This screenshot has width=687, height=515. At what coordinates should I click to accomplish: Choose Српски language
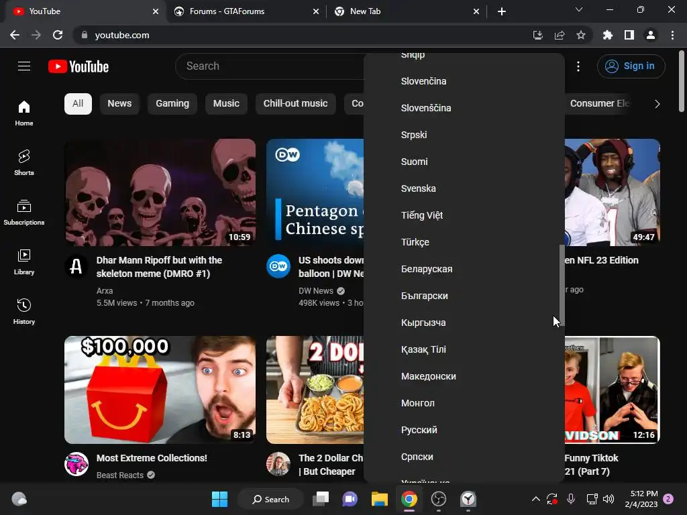(464, 457)
